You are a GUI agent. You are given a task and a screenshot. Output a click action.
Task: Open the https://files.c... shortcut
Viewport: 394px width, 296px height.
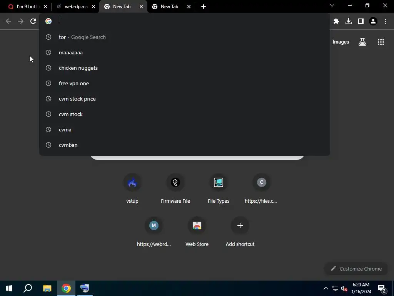click(261, 188)
